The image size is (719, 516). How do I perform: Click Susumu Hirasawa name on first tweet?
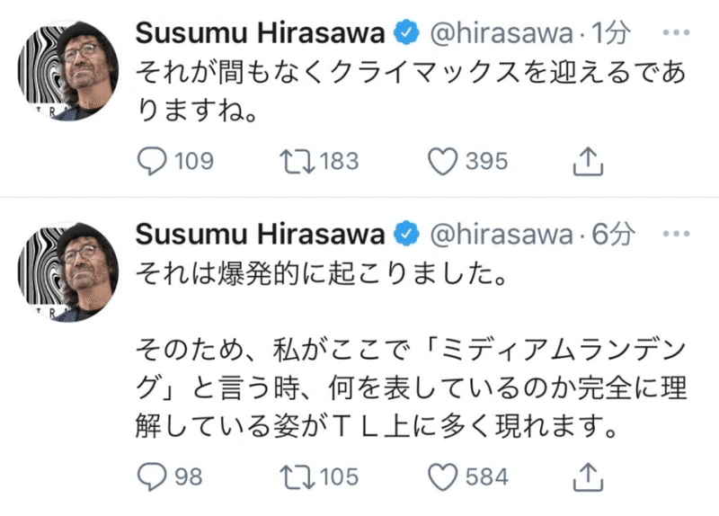[260, 34]
